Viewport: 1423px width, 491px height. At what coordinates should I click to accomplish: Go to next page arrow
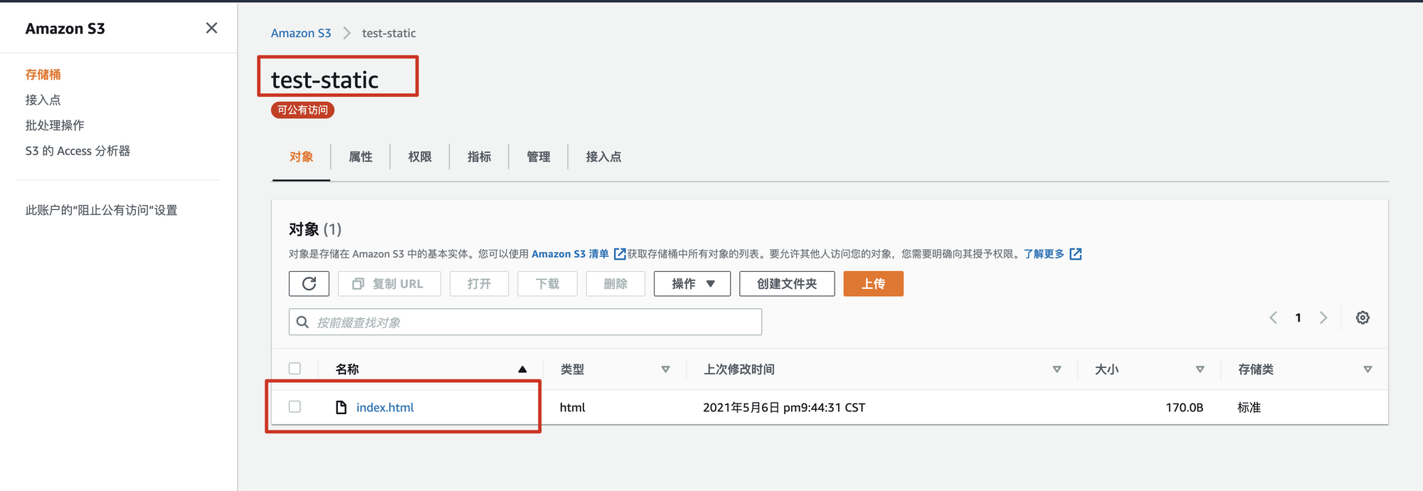pyautogui.click(x=1323, y=318)
